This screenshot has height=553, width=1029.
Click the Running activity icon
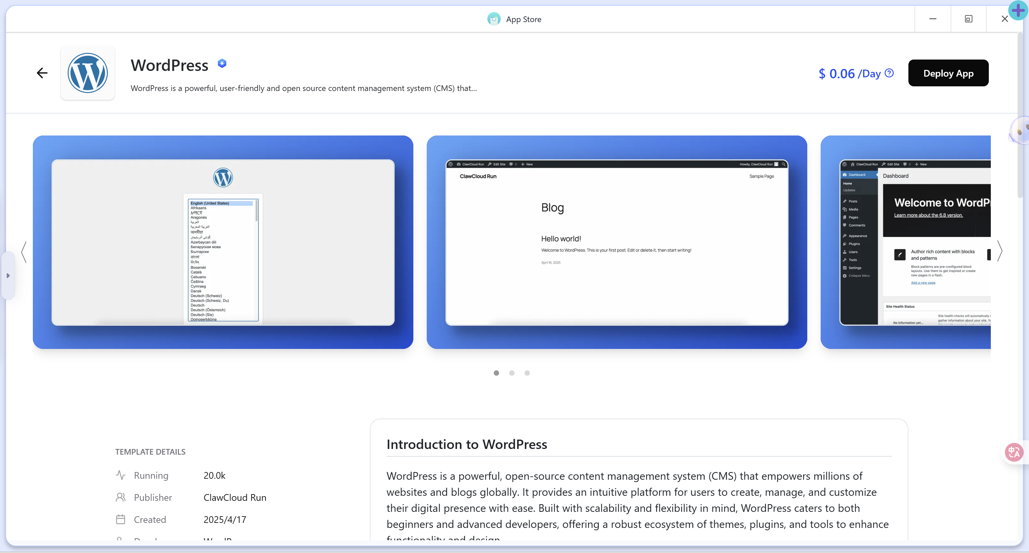point(120,475)
